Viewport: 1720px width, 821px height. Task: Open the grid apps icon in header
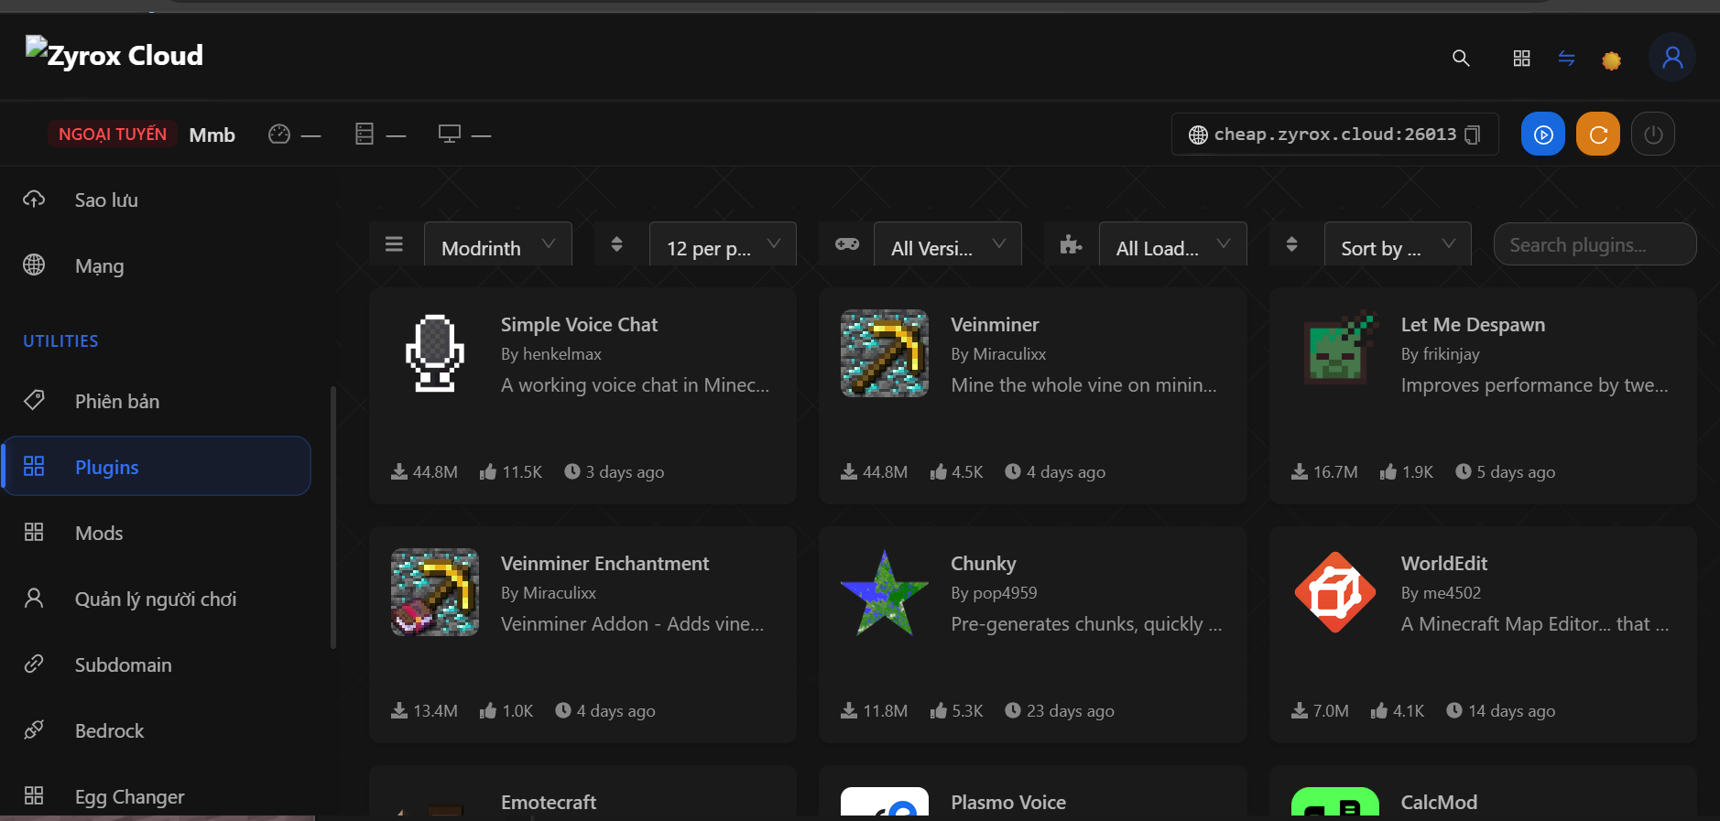click(1521, 59)
